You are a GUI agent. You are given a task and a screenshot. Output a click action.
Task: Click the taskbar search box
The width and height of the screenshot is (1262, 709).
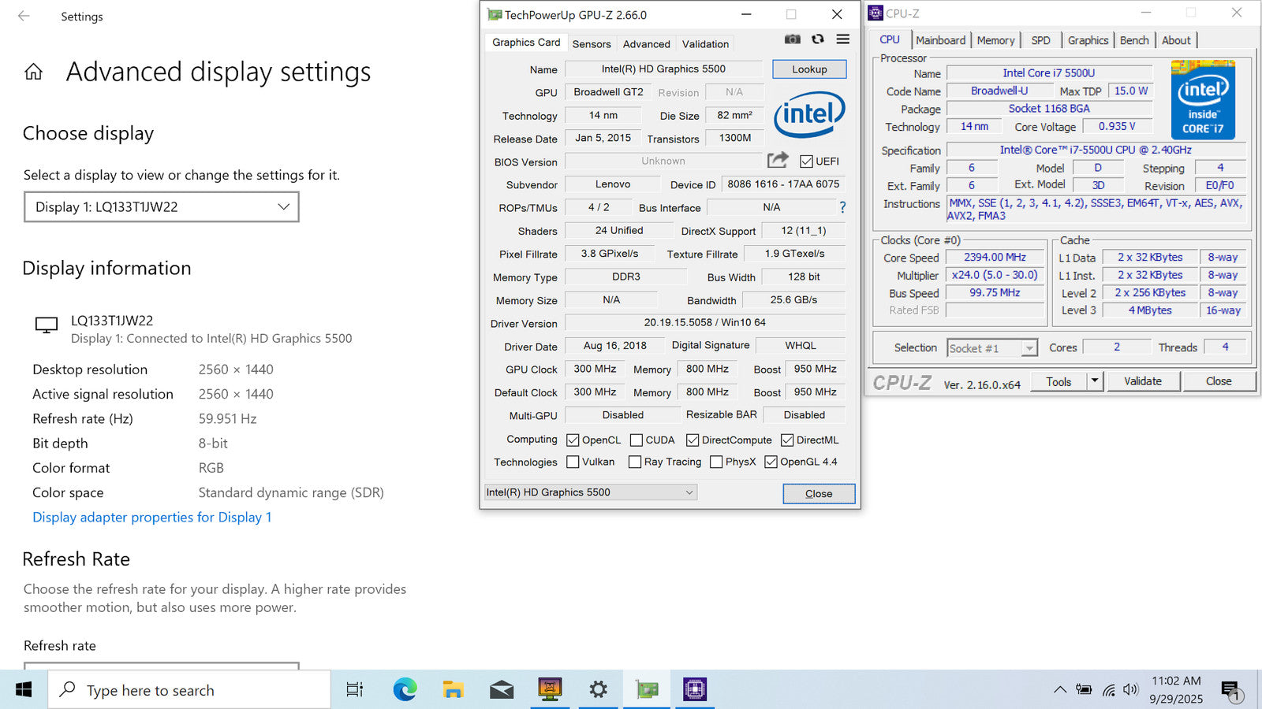[189, 690]
